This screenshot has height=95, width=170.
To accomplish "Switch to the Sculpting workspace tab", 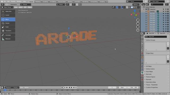I will [45, 2].
